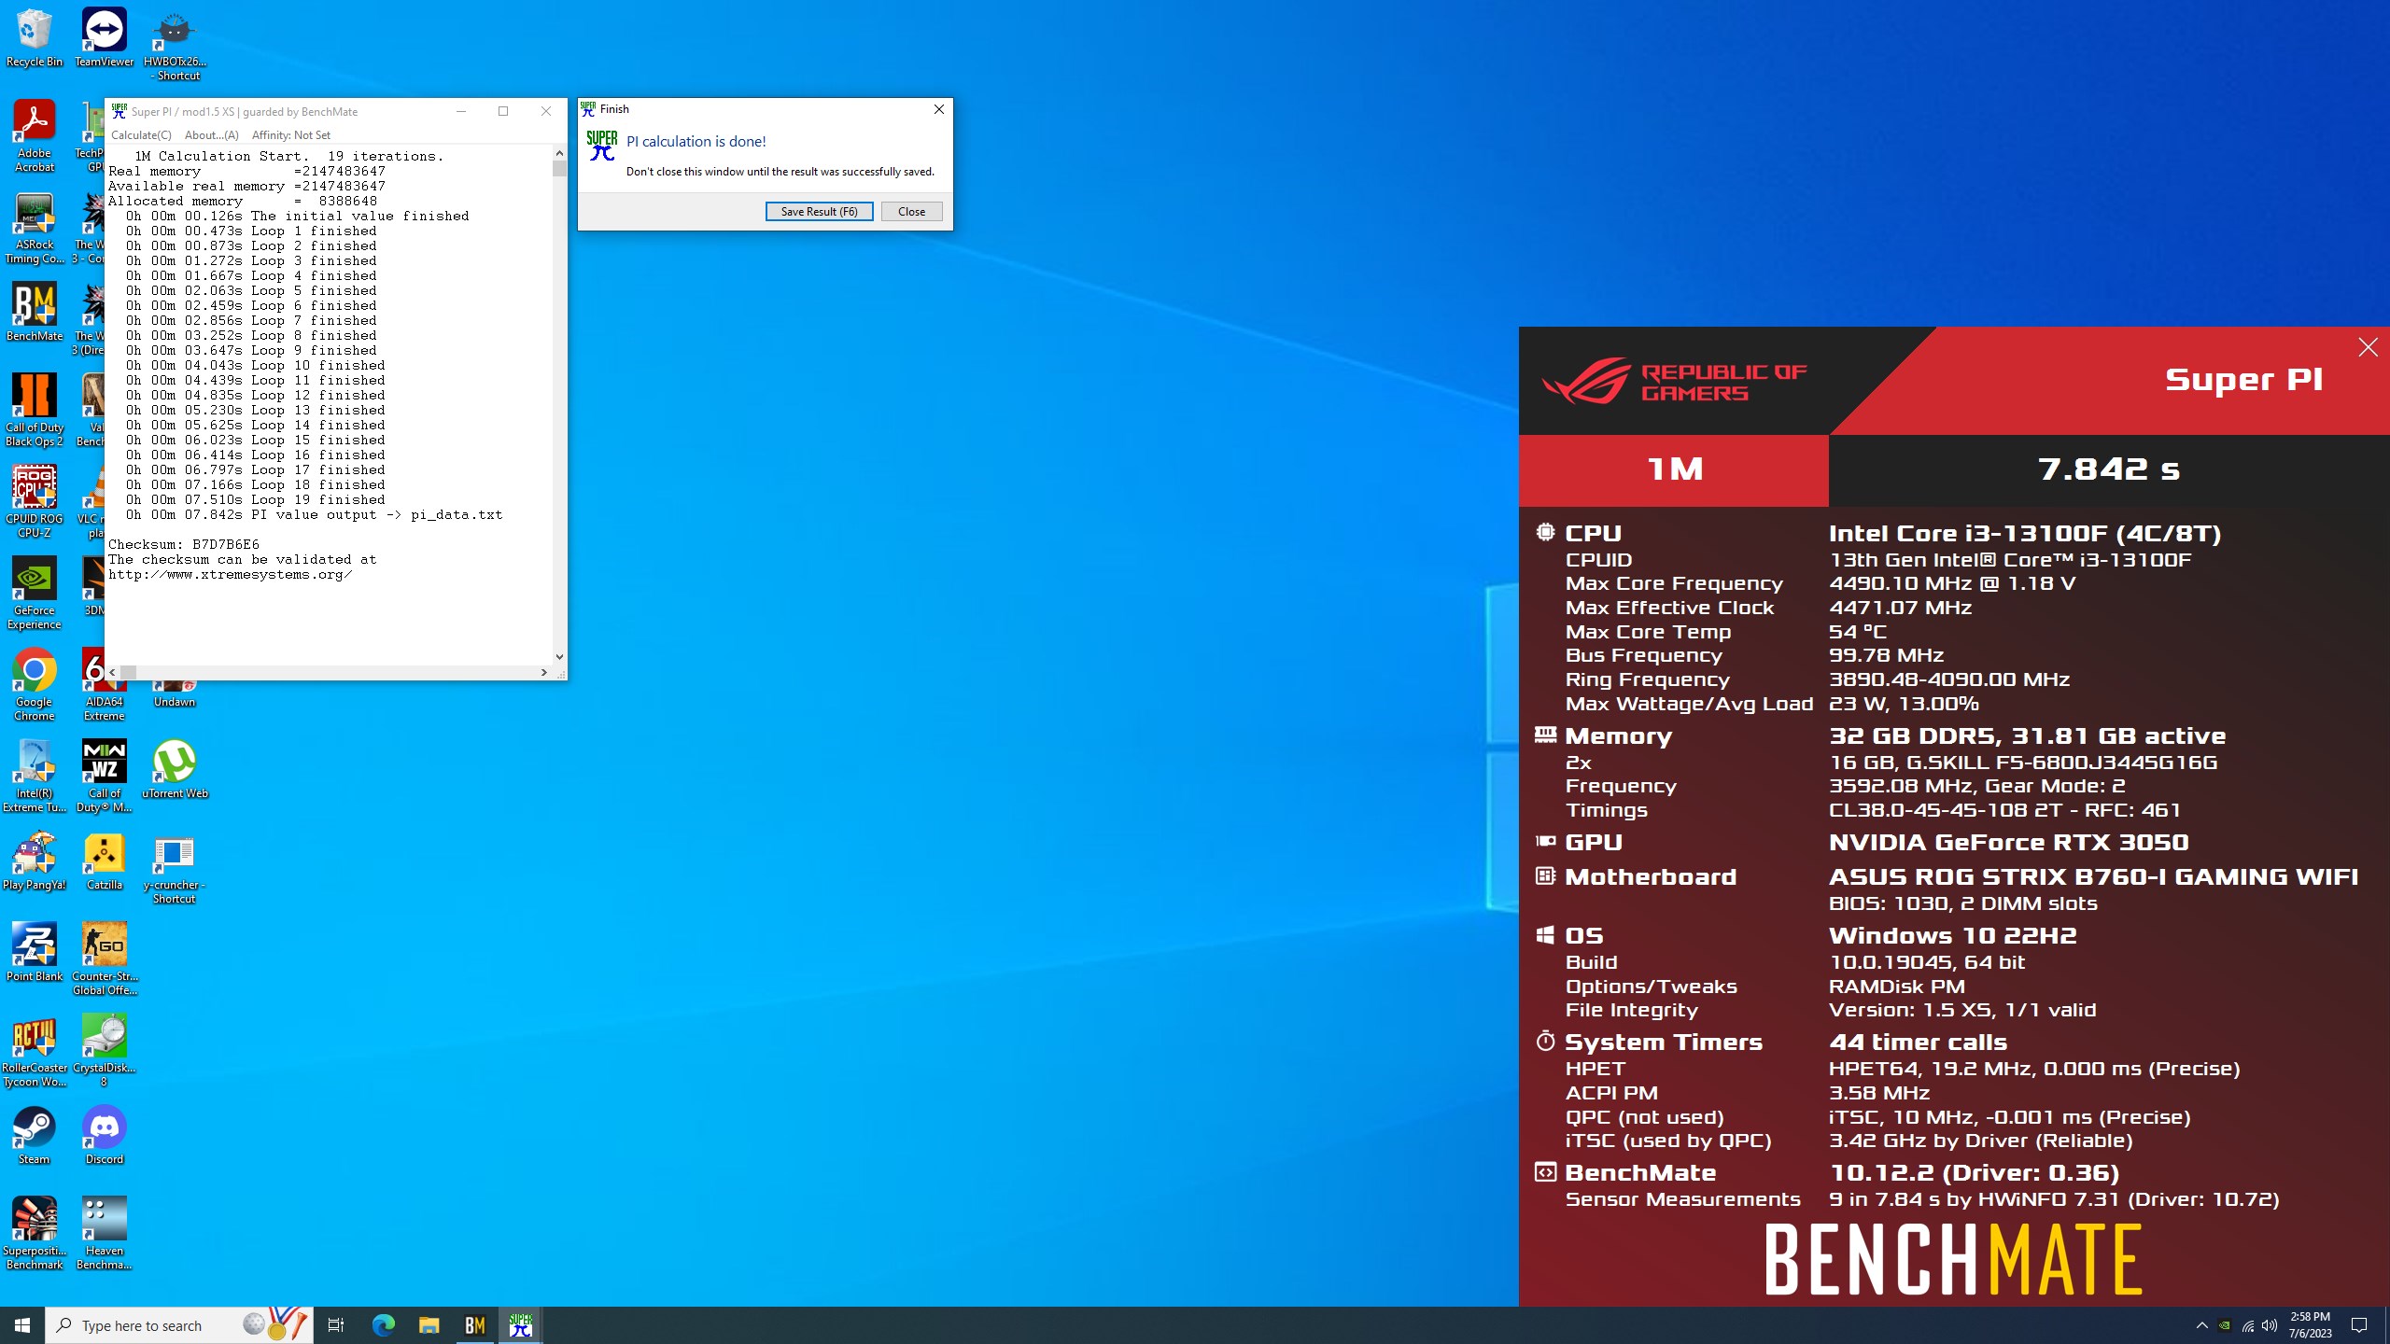The width and height of the screenshot is (2390, 1344).
Task: Open Adobe Acrobat desktop icon
Action: point(35,136)
